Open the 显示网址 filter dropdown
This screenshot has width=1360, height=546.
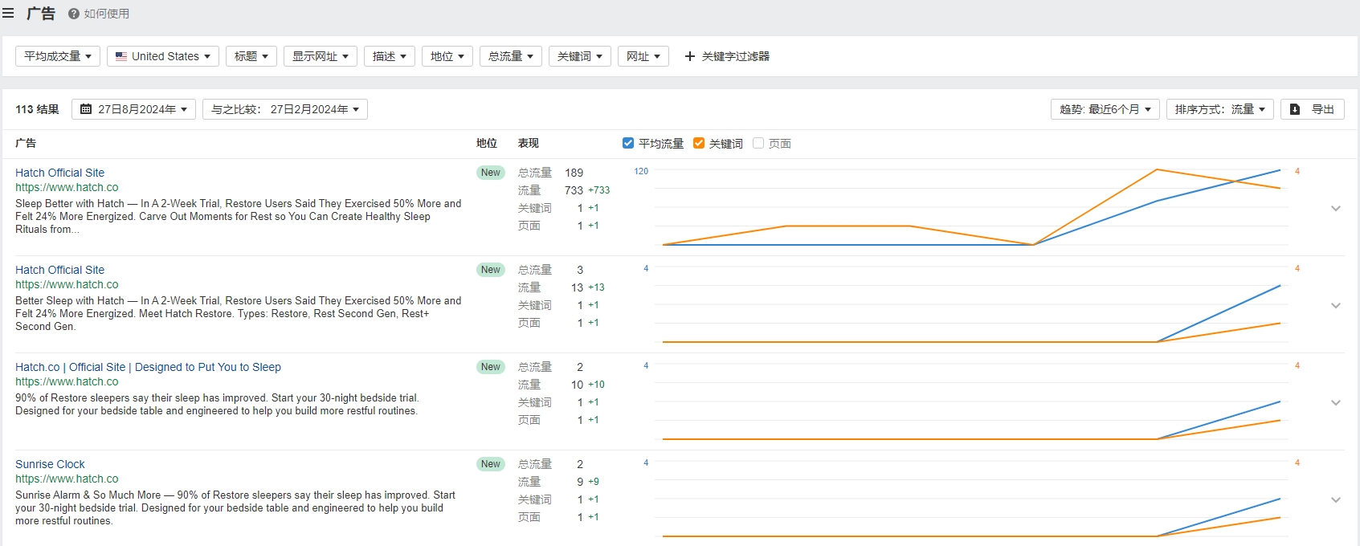[321, 56]
